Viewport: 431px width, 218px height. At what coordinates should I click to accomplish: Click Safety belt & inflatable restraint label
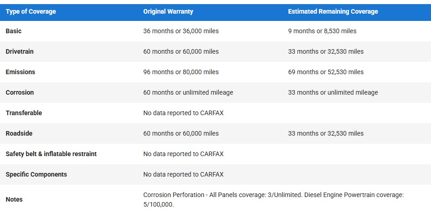click(51, 154)
